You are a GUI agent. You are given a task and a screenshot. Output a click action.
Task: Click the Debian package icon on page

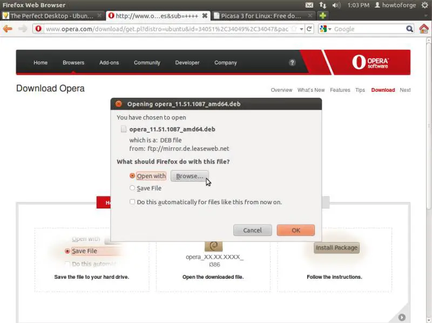[x=213, y=246]
